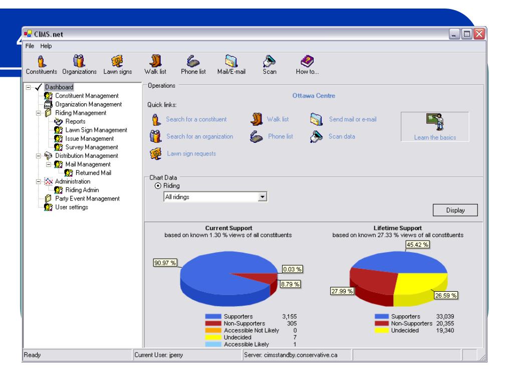The image size is (513, 385).
Task: Select the Riding radio button
Action: tap(158, 186)
